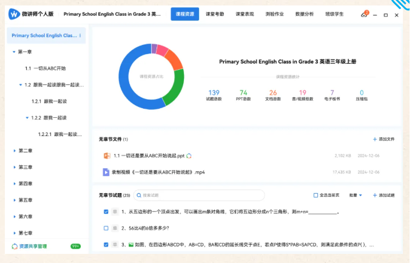Viewport: 412px width, 263px height.
Task: Switch to the 课堂考勤 tab
Action: coord(214,14)
